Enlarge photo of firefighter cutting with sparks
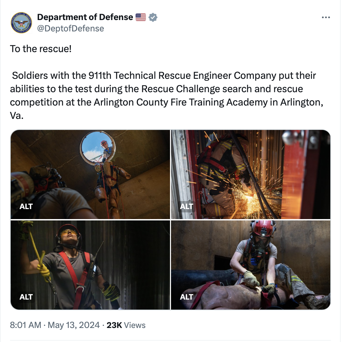 coord(250,174)
